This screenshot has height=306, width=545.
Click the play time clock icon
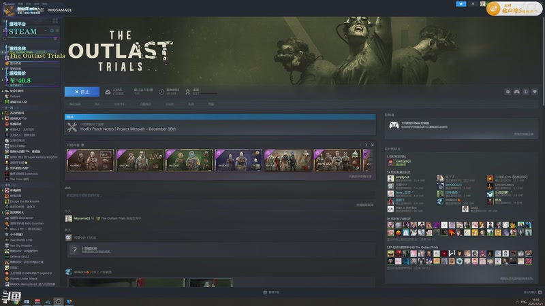pyautogui.click(x=161, y=92)
